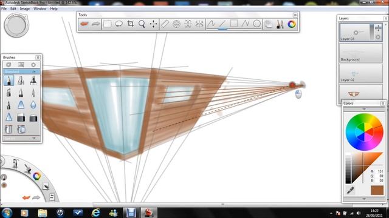Open the color wheel icon in Tools

(x=292, y=24)
